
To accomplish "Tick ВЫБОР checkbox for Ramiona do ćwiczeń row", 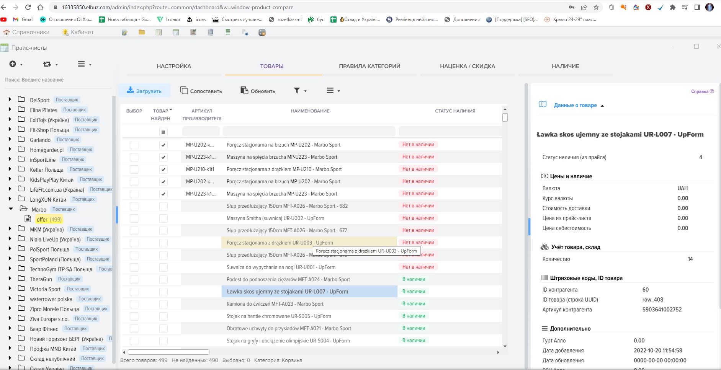I will click(x=134, y=304).
